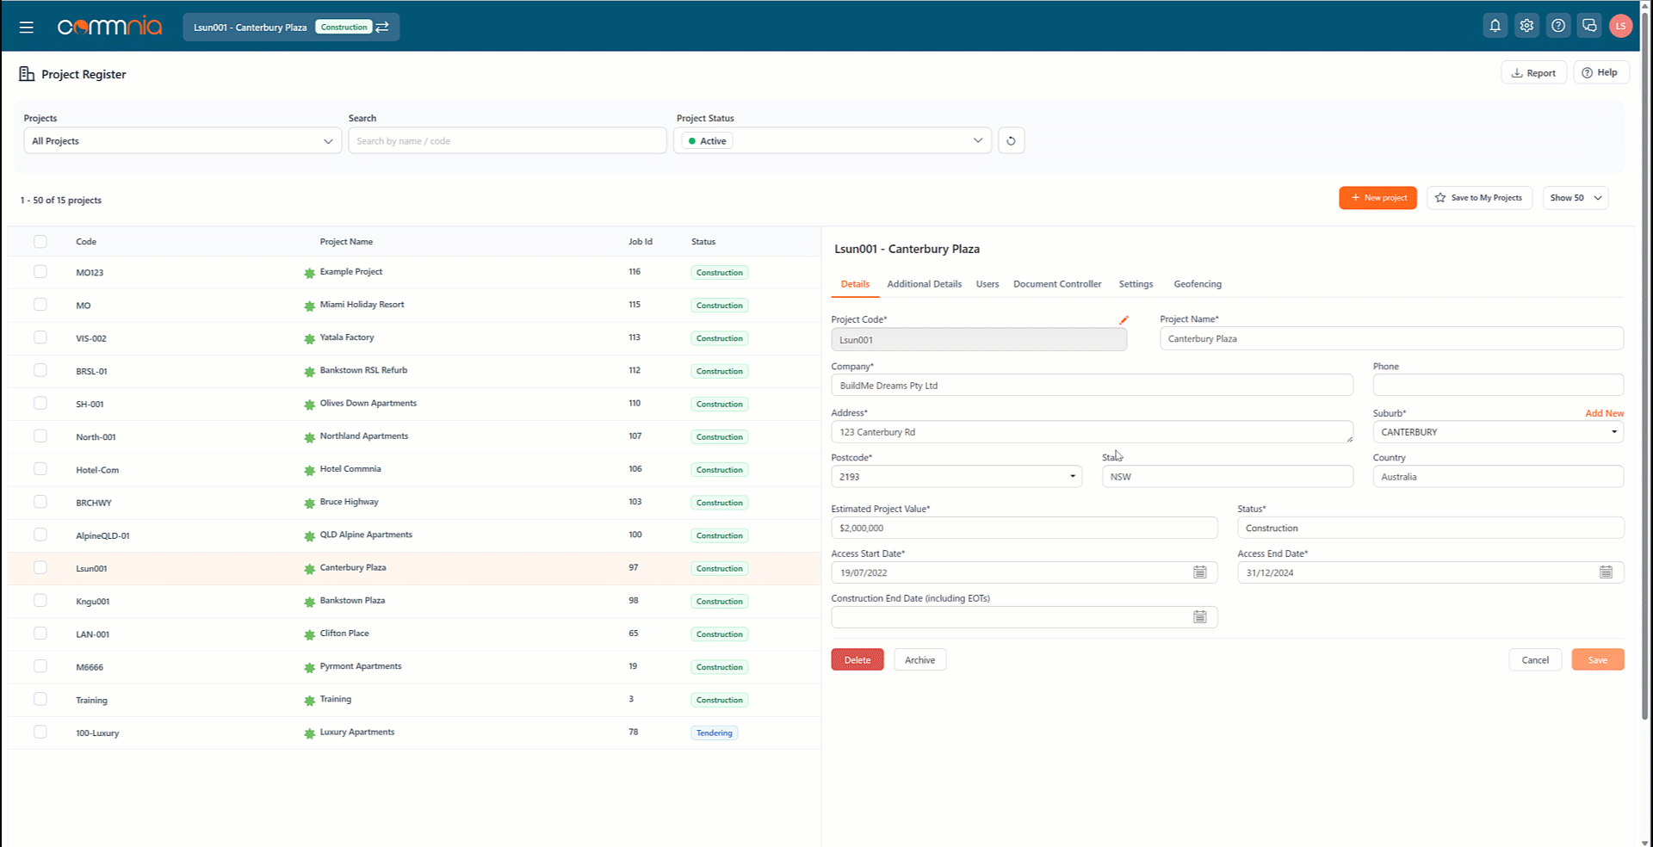Screen dimensions: 1653x847
Task: Click the green star of Luxury Apartments
Action: tap(309, 733)
